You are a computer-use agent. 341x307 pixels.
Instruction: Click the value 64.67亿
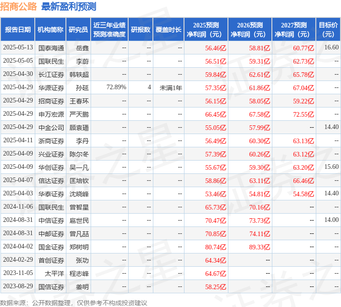point(216,274)
